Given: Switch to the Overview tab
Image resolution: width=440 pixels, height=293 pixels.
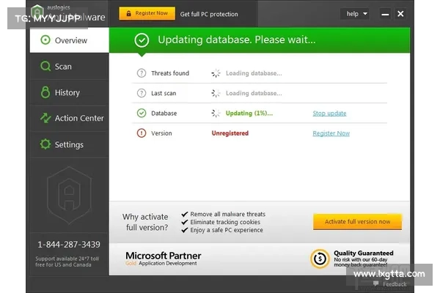Looking at the screenshot, I should pyautogui.click(x=70, y=40).
